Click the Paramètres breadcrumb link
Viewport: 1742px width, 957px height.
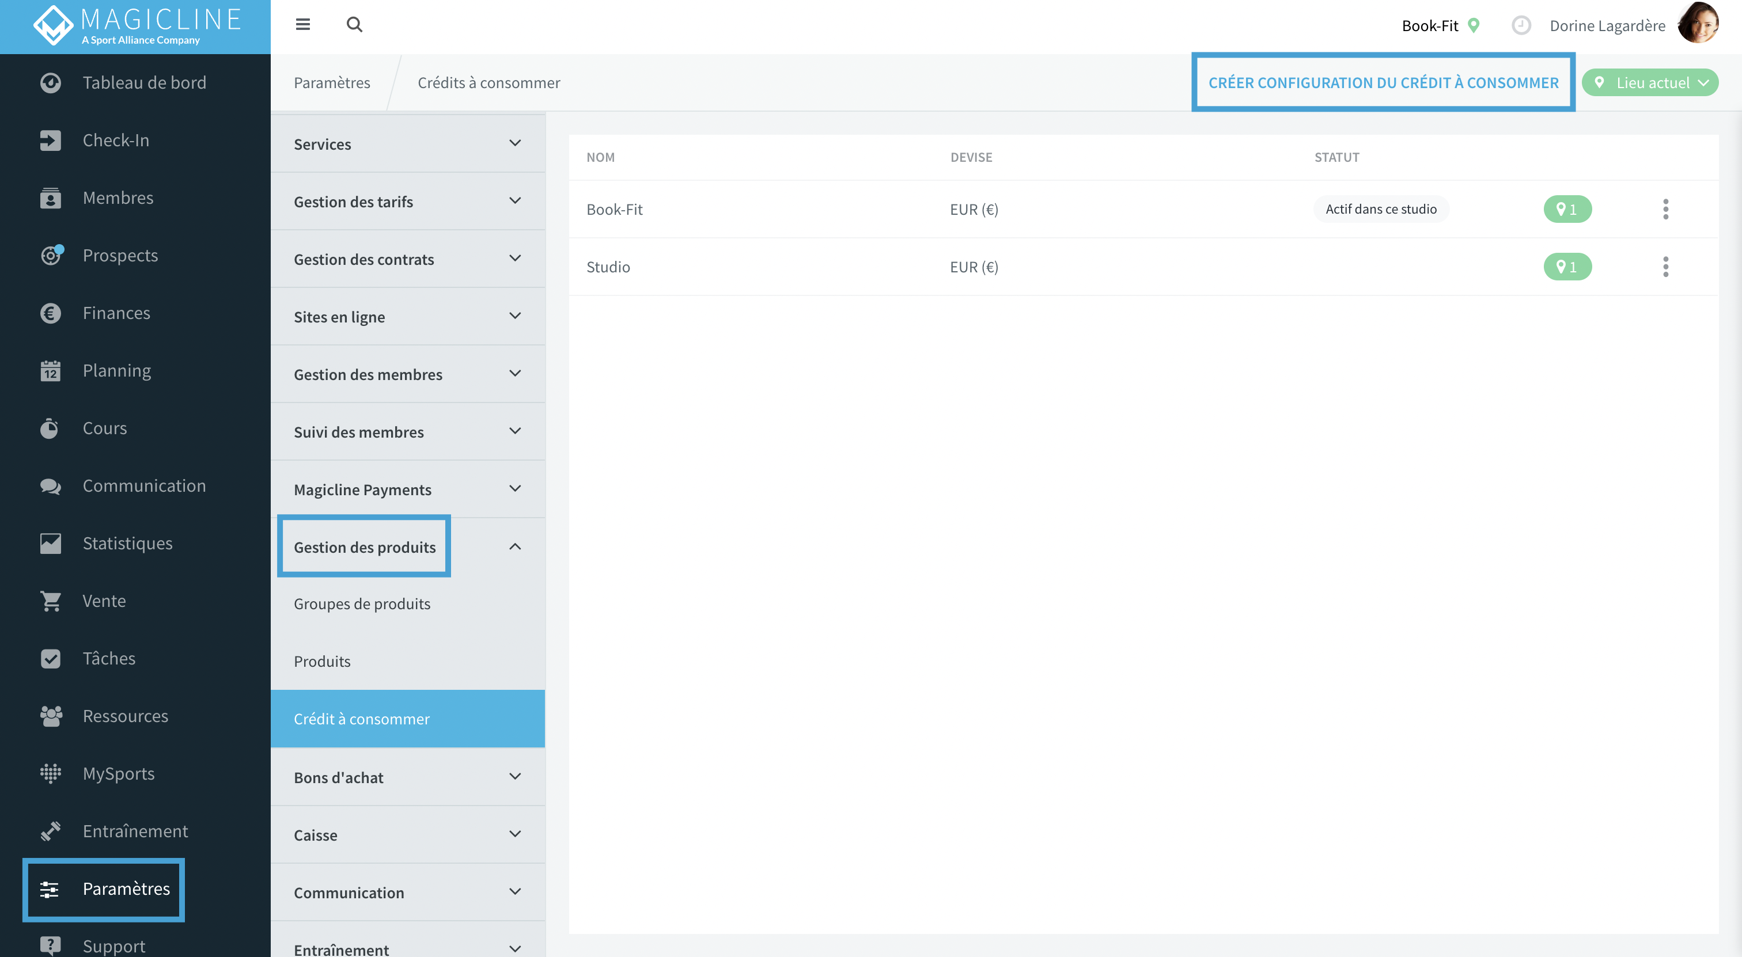pyautogui.click(x=332, y=82)
